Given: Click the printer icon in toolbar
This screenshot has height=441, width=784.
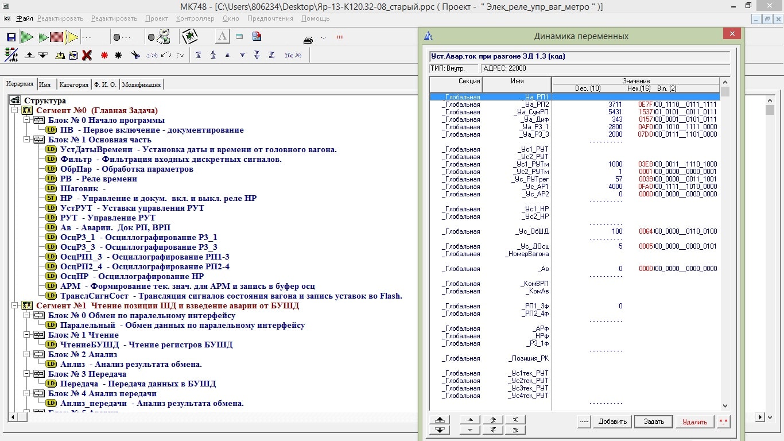Looking at the screenshot, I should [308, 40].
